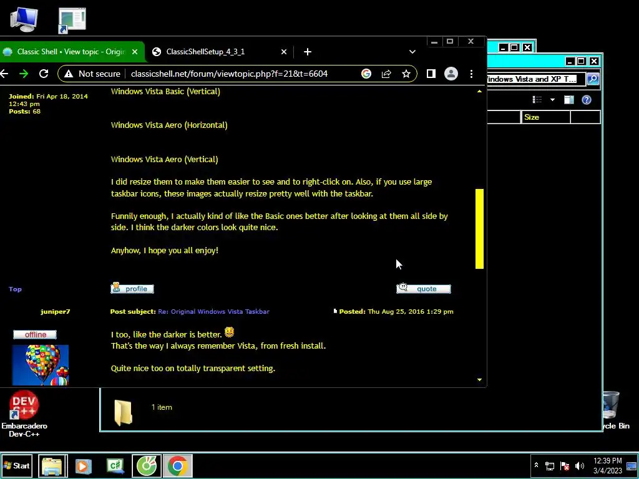Click the page's vertical scrollbar thumb
Screen dimensions: 639x479
coord(479,228)
